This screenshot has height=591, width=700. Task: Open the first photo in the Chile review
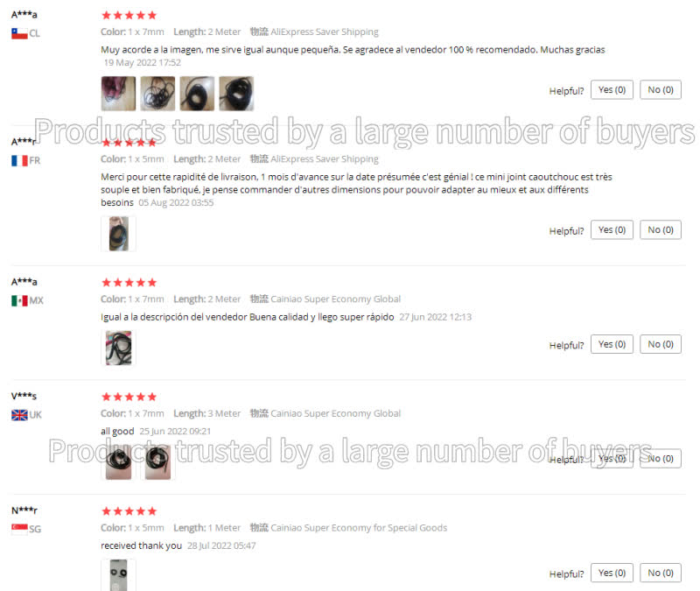pos(118,94)
